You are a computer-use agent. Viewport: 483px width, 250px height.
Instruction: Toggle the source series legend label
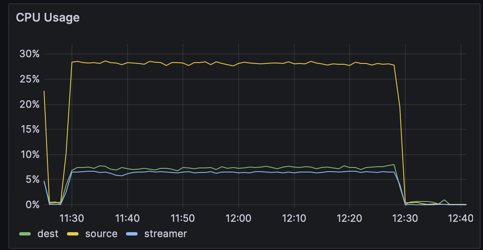101,234
